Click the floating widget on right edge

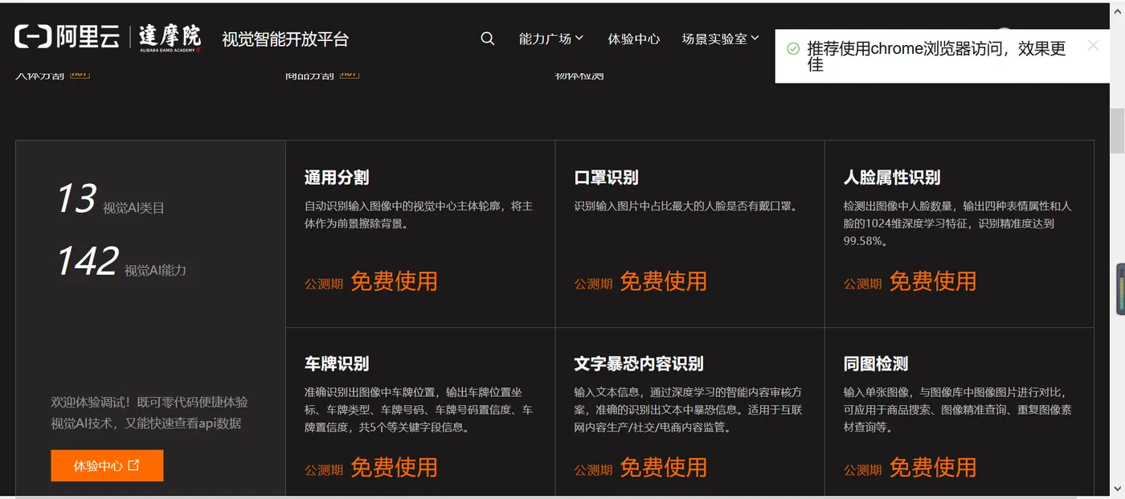(1120, 288)
